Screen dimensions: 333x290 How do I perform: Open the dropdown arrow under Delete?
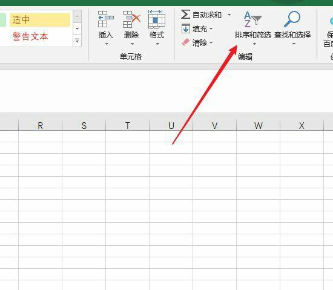click(132, 44)
